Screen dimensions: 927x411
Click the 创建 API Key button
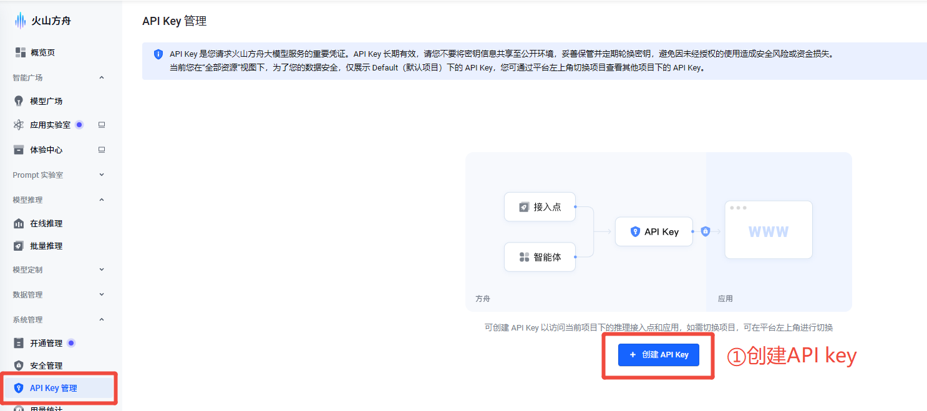(x=659, y=354)
